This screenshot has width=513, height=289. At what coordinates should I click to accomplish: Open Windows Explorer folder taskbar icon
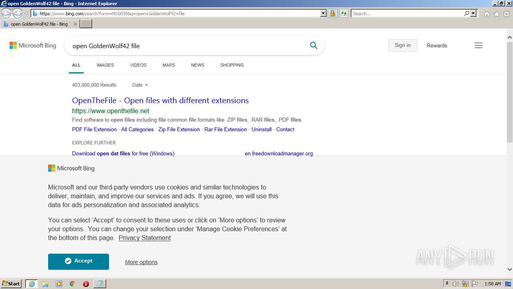[45, 284]
